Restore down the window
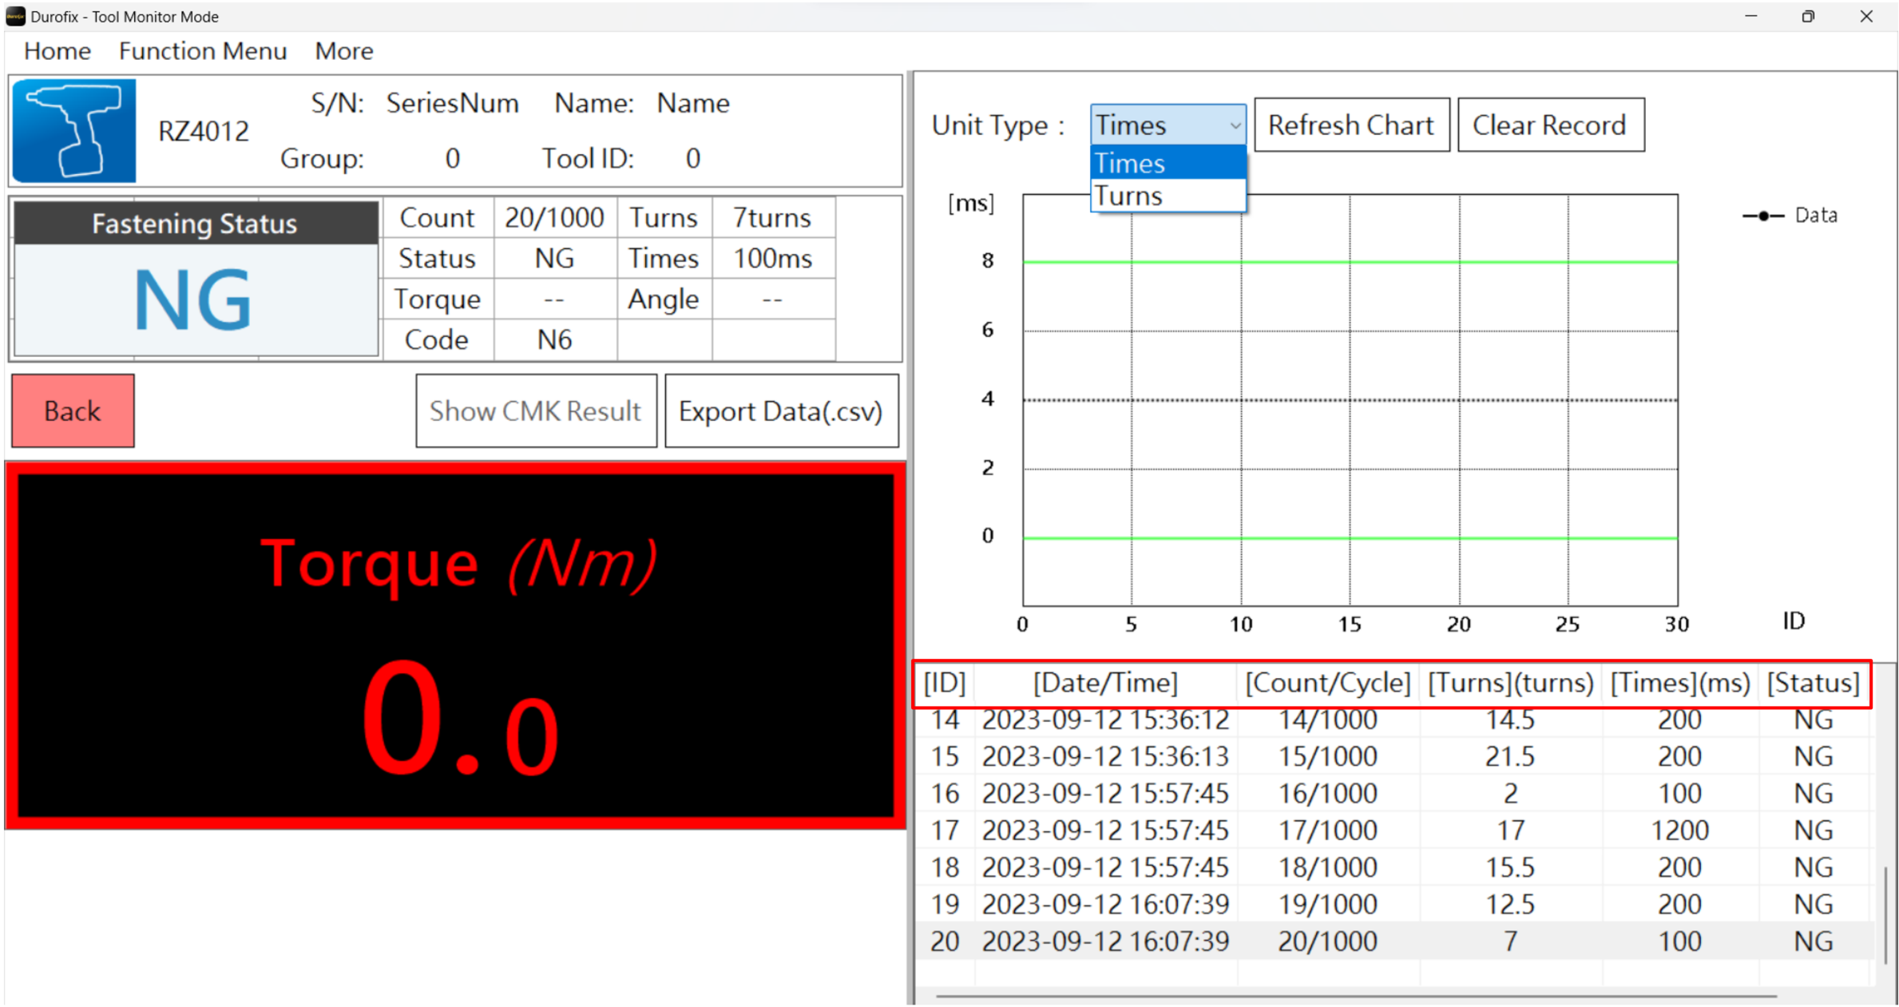This screenshot has width=1899, height=1007. [x=1808, y=16]
